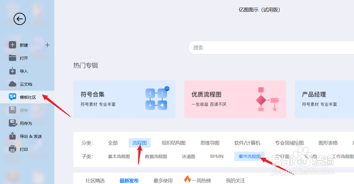
Task: Open the 新建 (New) sidebar icon
Action: pyautogui.click(x=12, y=45)
